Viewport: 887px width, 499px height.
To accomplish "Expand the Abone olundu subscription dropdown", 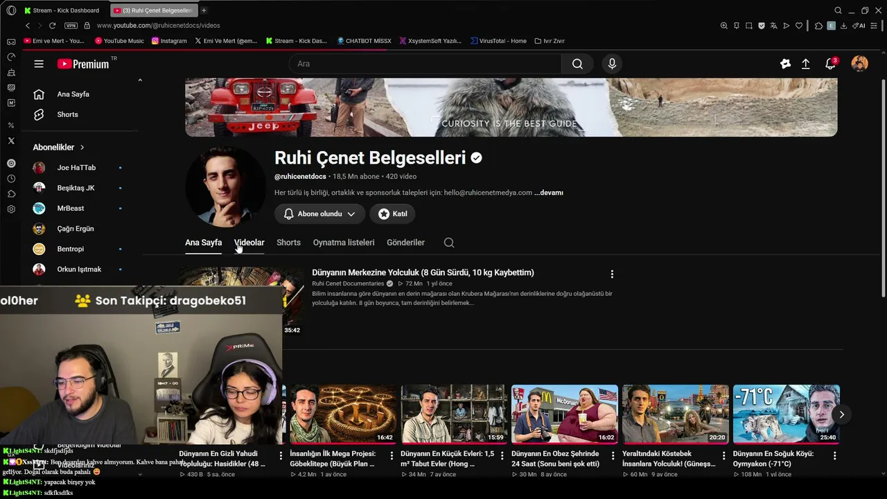I will point(319,214).
